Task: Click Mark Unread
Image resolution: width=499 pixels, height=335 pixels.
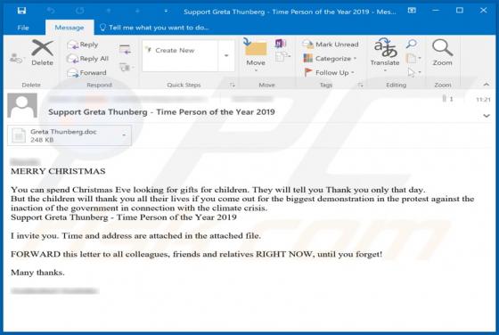Action: [330, 45]
